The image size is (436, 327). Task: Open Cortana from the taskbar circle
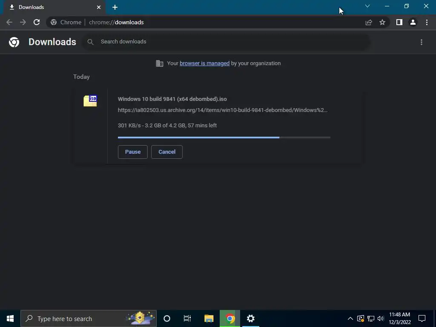(x=167, y=318)
